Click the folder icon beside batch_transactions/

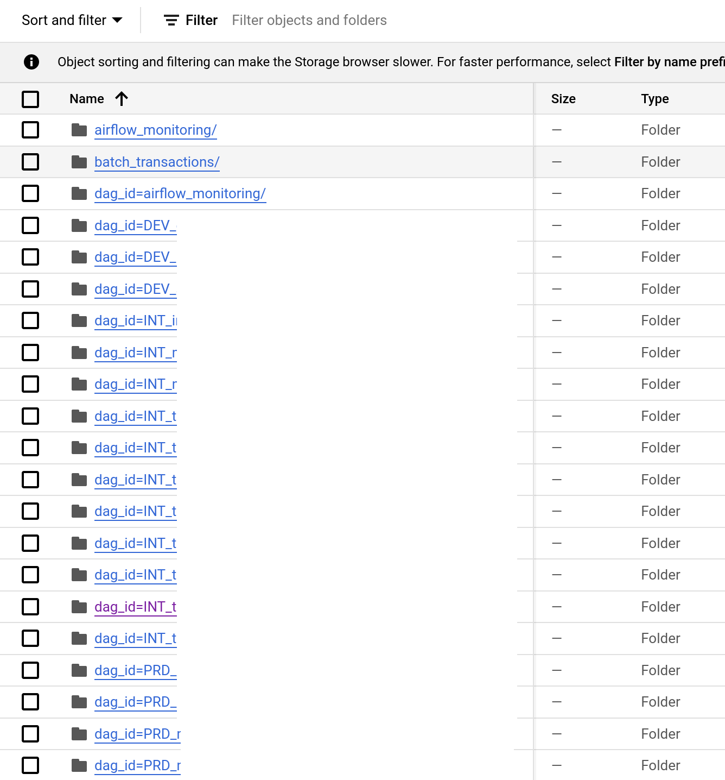pyautogui.click(x=79, y=162)
